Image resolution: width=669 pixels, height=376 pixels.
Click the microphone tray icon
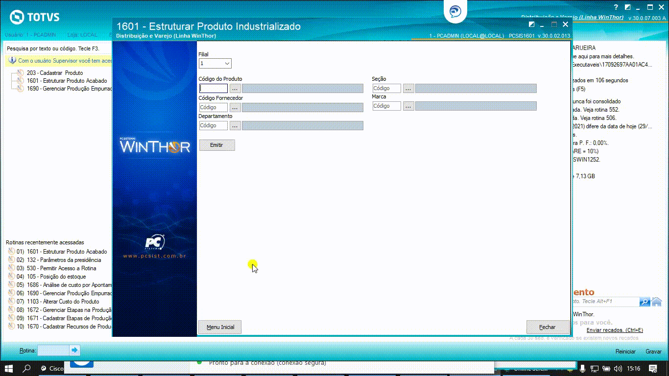[x=582, y=368]
